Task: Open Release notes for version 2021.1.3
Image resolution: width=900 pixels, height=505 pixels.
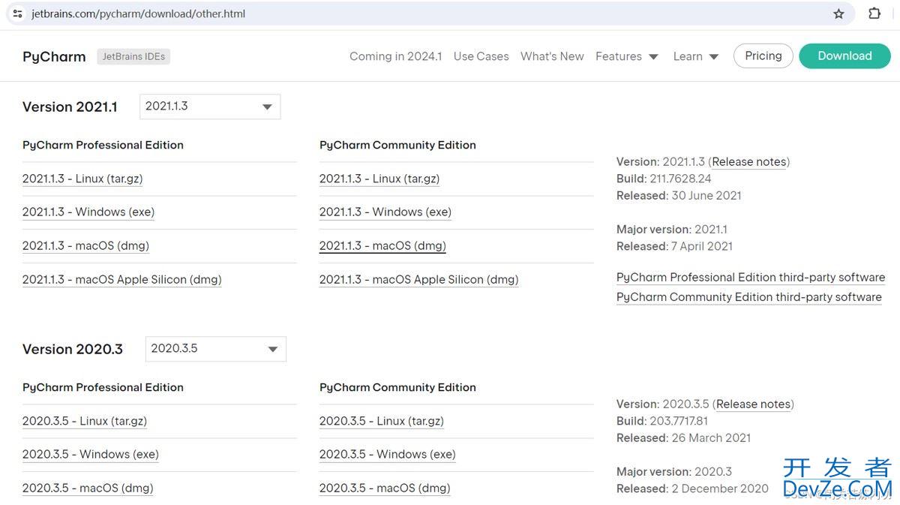Action: (x=748, y=162)
